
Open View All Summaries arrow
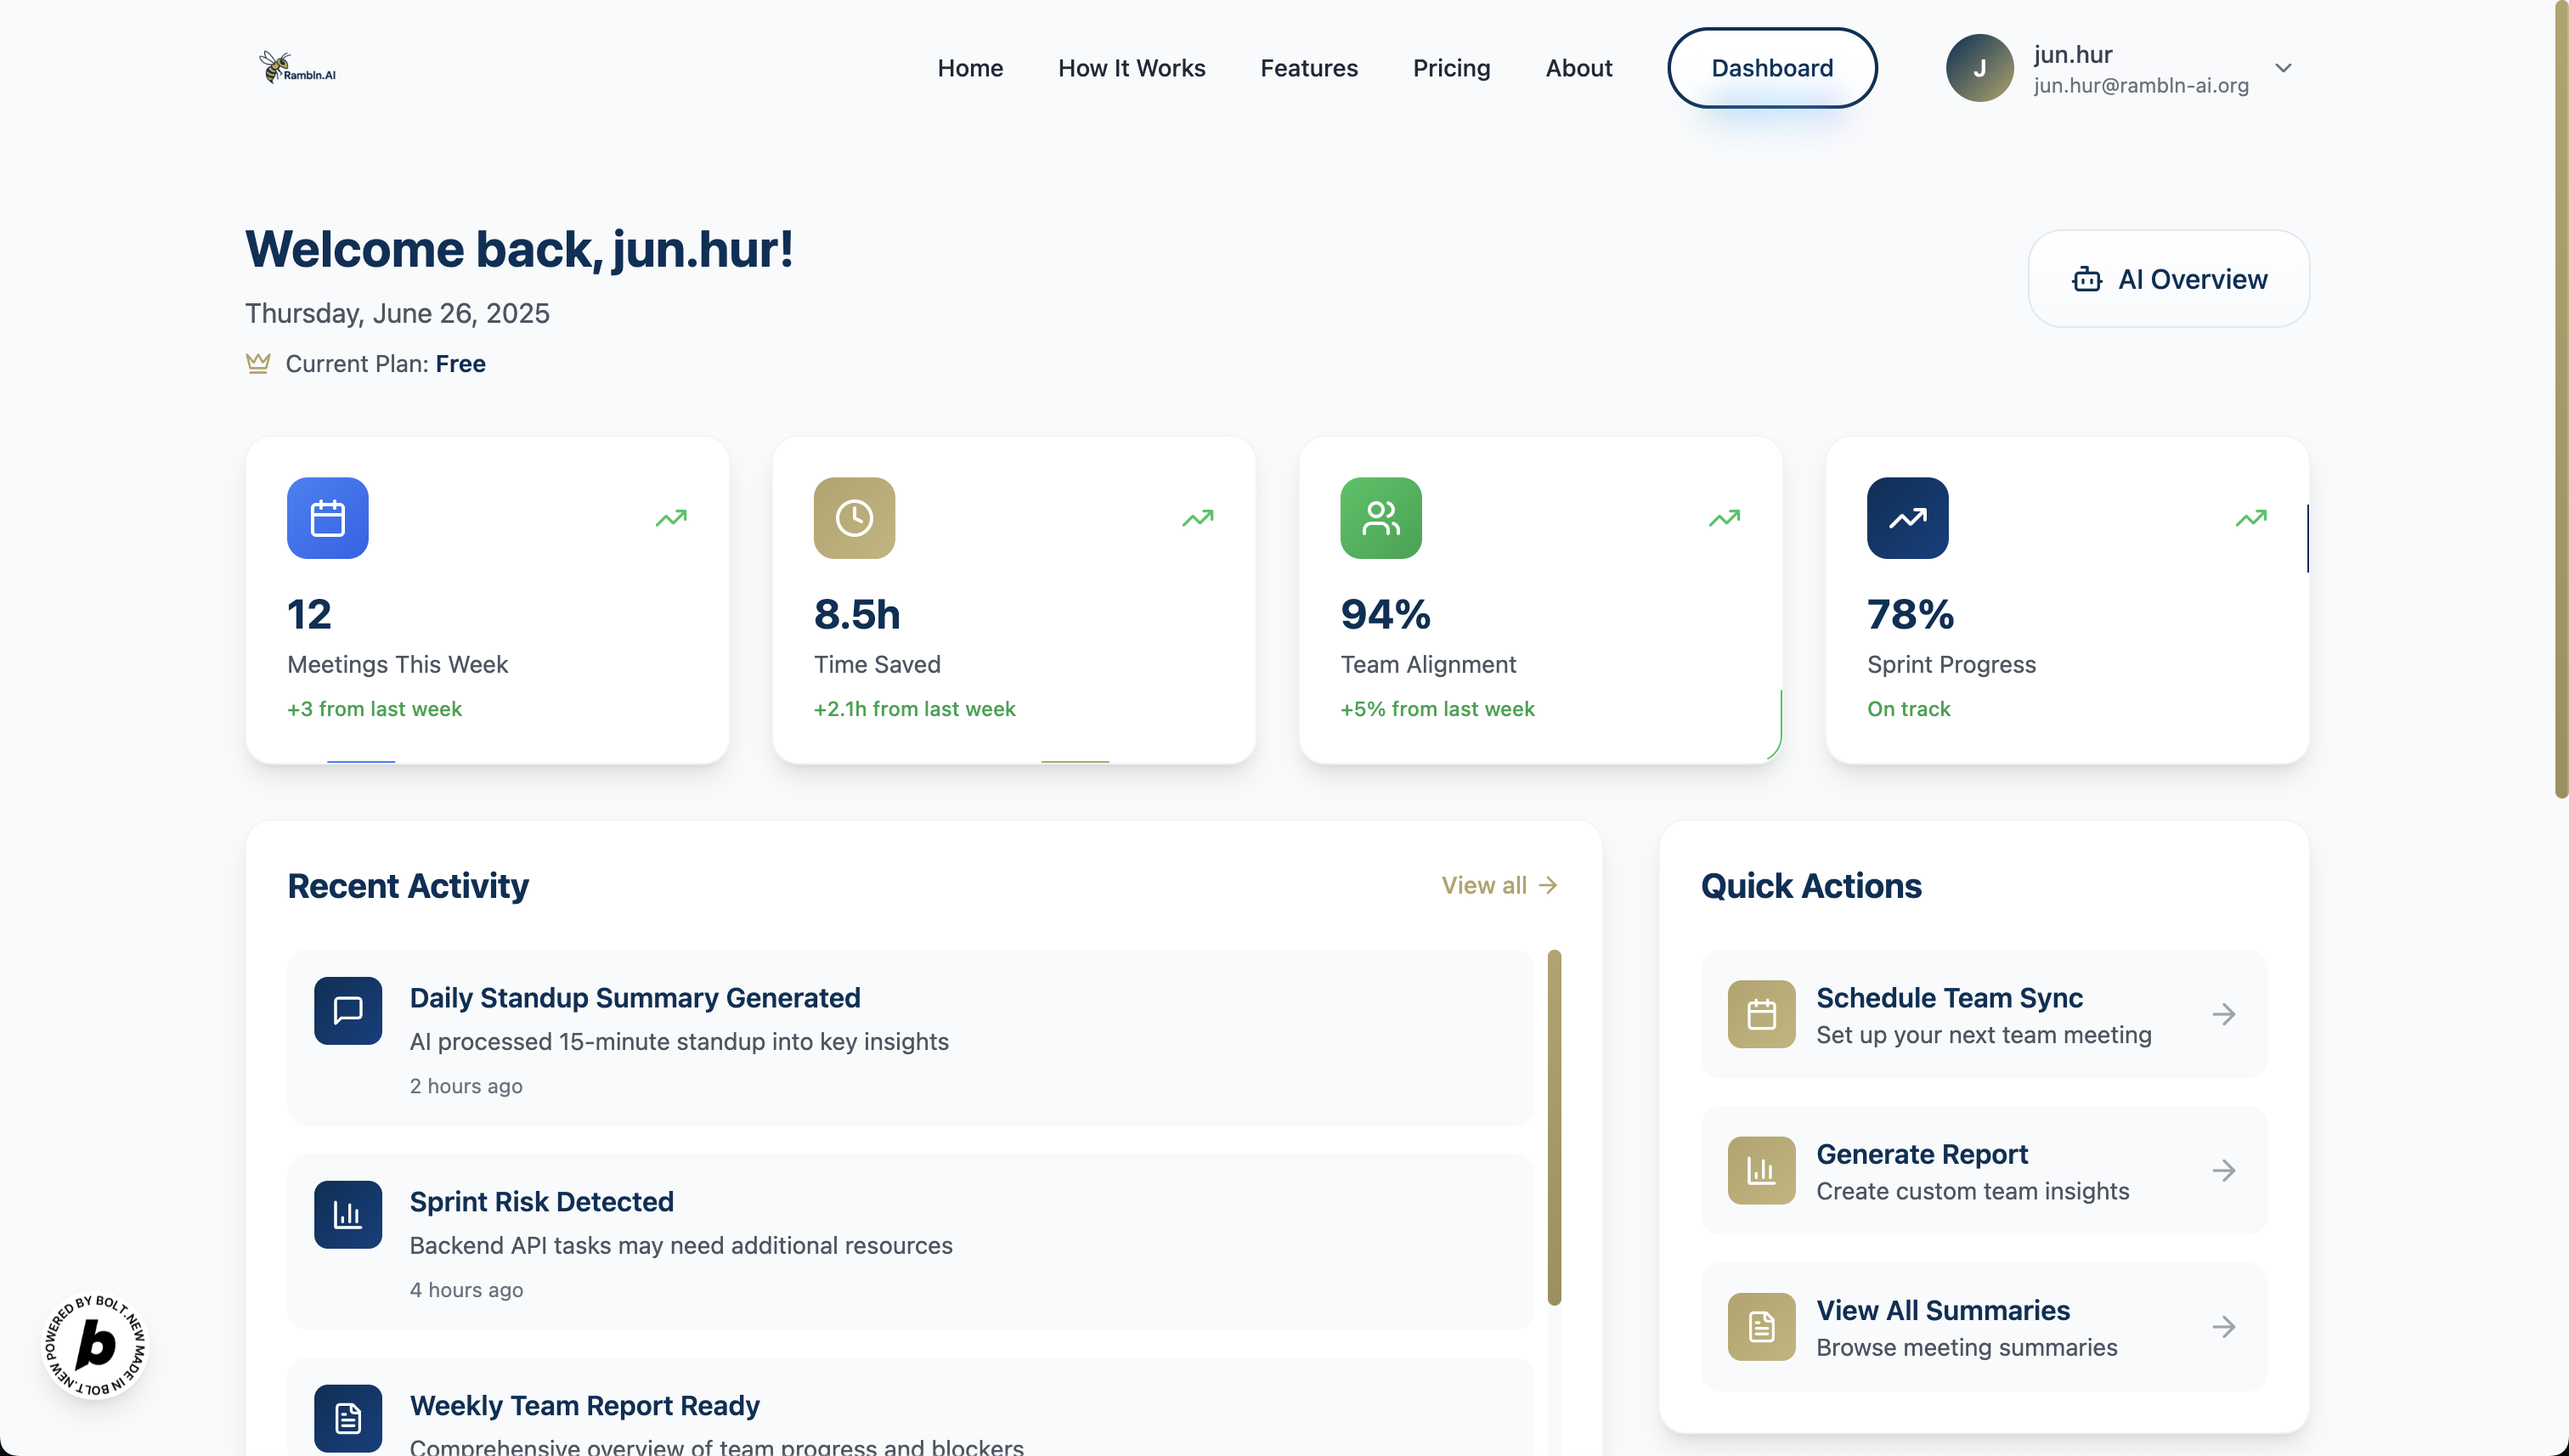(x=2223, y=1327)
